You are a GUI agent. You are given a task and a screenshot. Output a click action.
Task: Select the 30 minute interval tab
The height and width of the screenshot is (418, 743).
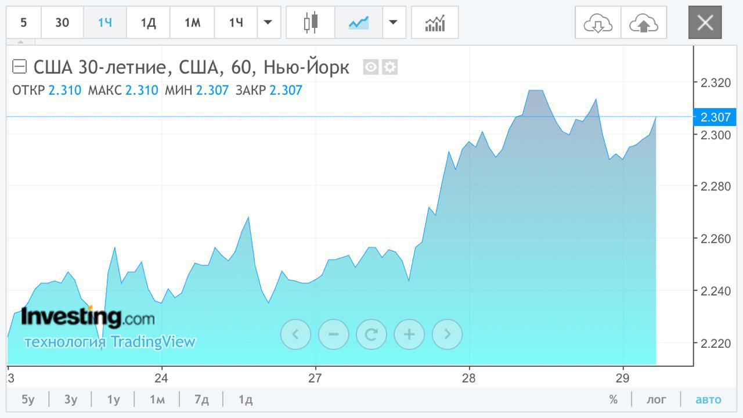[62, 23]
